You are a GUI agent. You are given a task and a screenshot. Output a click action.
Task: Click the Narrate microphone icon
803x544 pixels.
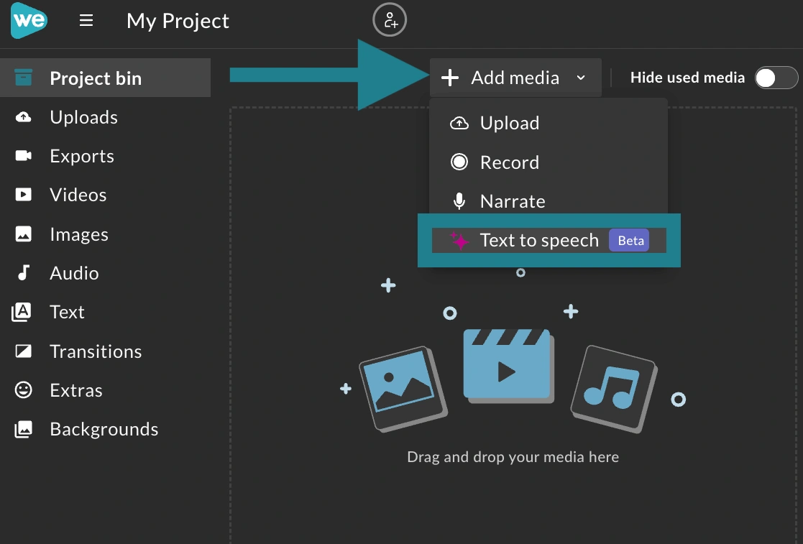click(x=459, y=201)
